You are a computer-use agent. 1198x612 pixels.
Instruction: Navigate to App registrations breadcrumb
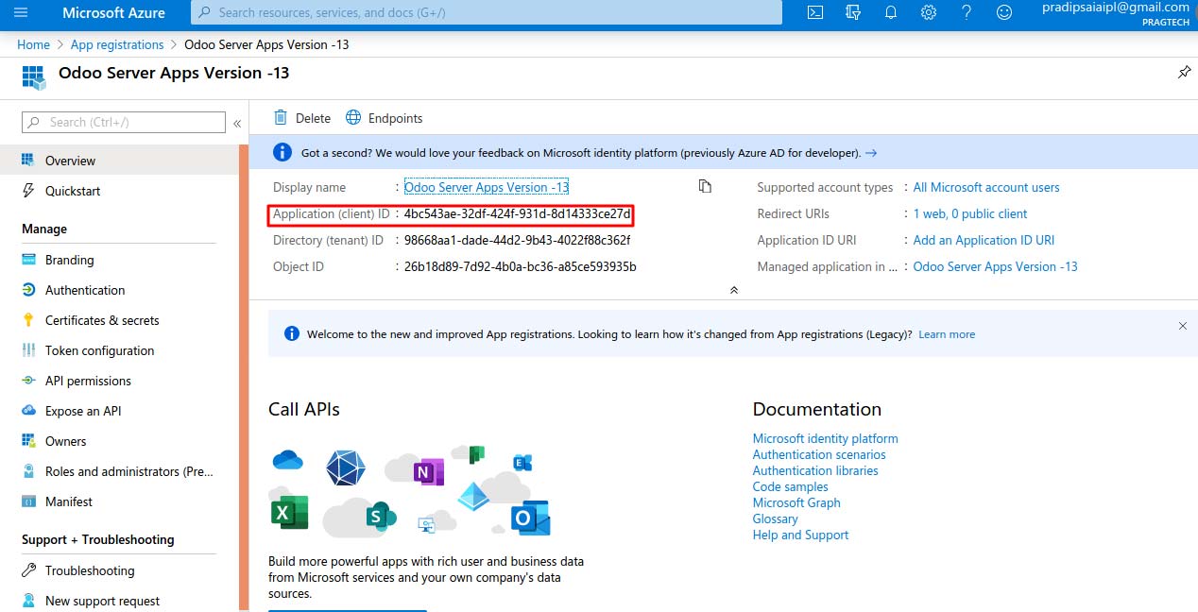point(117,44)
